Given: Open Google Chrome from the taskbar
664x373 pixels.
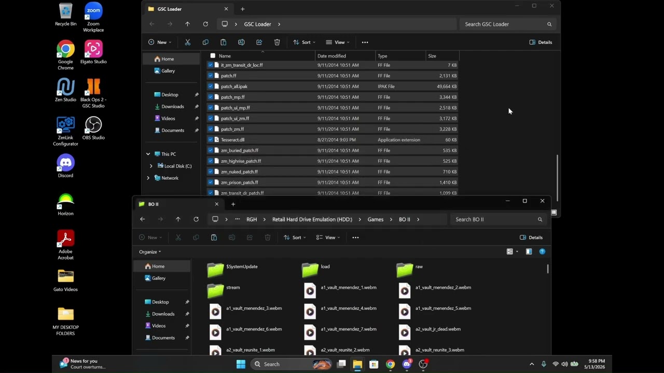Looking at the screenshot, I should (x=390, y=364).
